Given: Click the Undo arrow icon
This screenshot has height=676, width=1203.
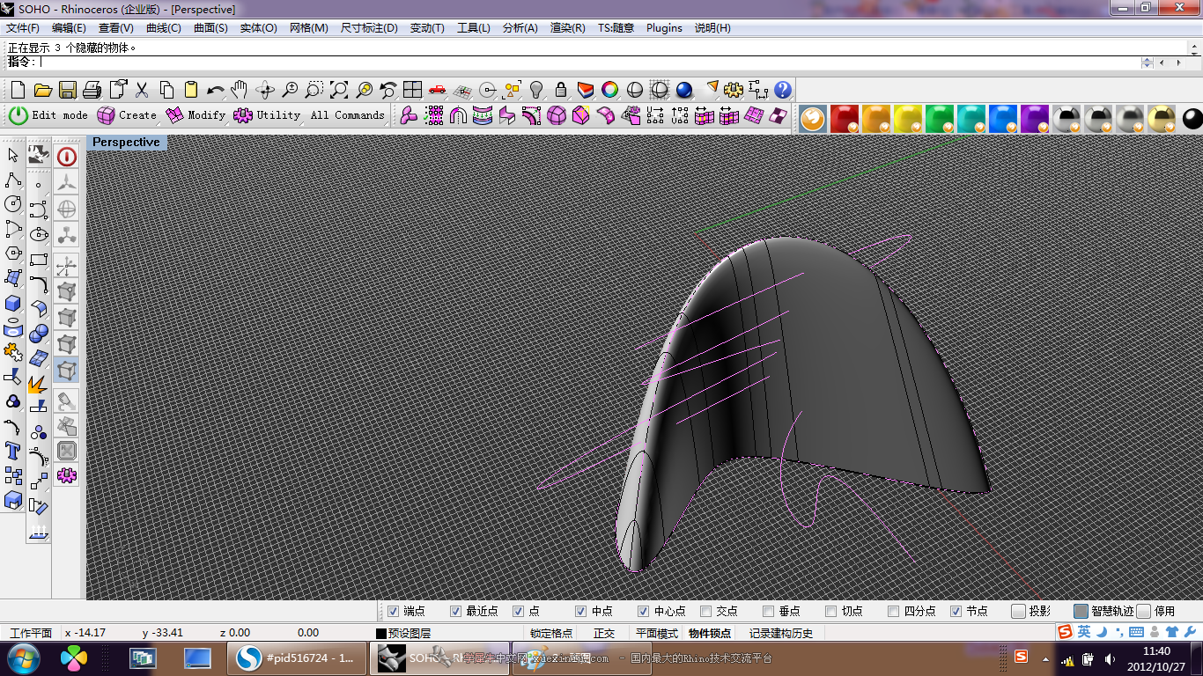Looking at the screenshot, I should (x=215, y=90).
